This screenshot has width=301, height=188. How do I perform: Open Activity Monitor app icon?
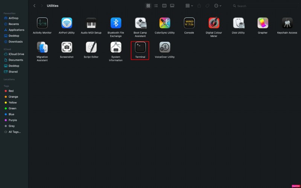click(42, 23)
